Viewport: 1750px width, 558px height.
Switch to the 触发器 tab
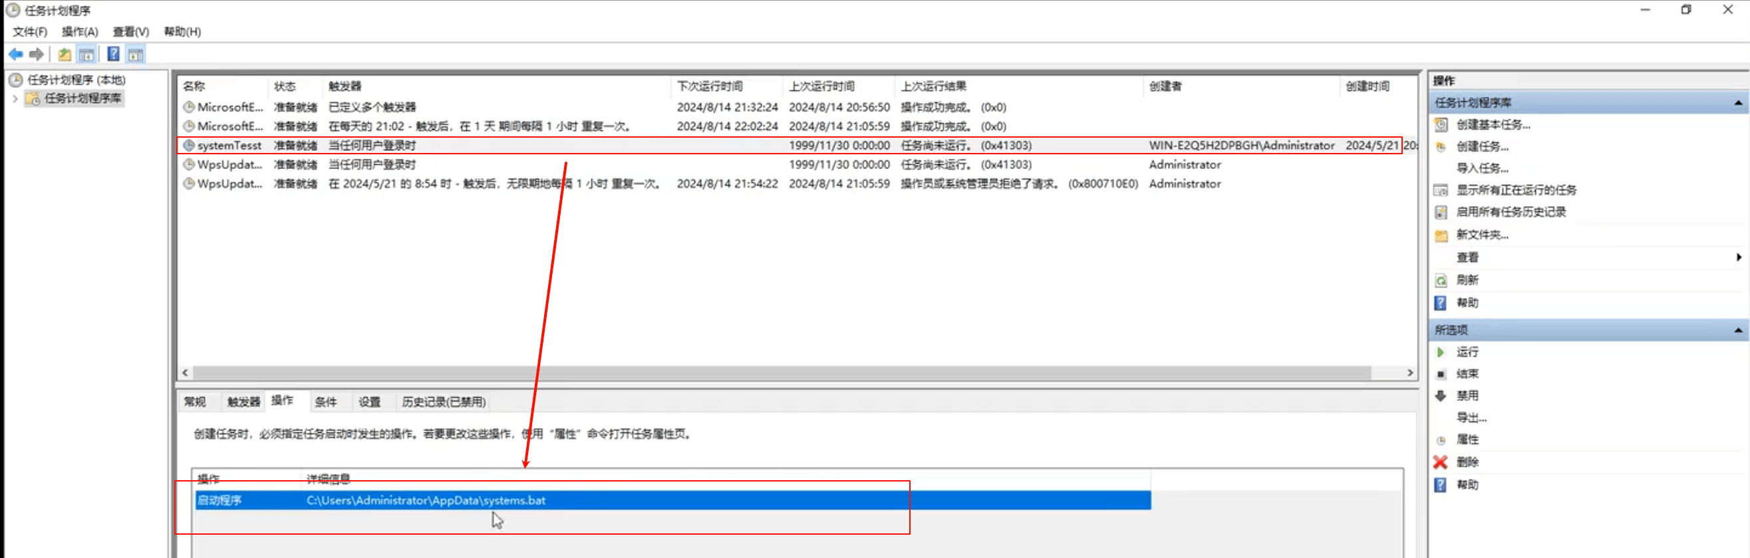243,402
